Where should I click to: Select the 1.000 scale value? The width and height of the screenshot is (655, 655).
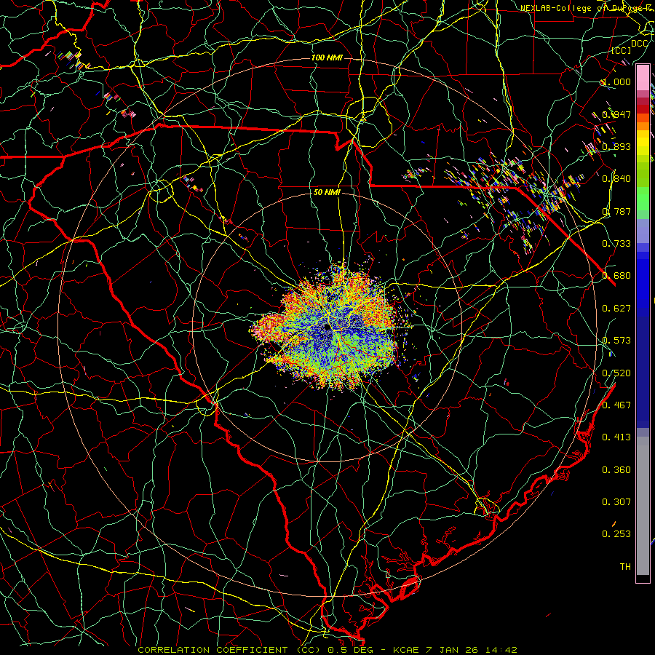616,82
